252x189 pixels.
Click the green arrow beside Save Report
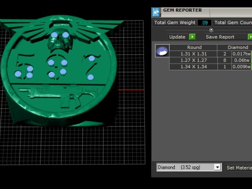click(x=250, y=37)
